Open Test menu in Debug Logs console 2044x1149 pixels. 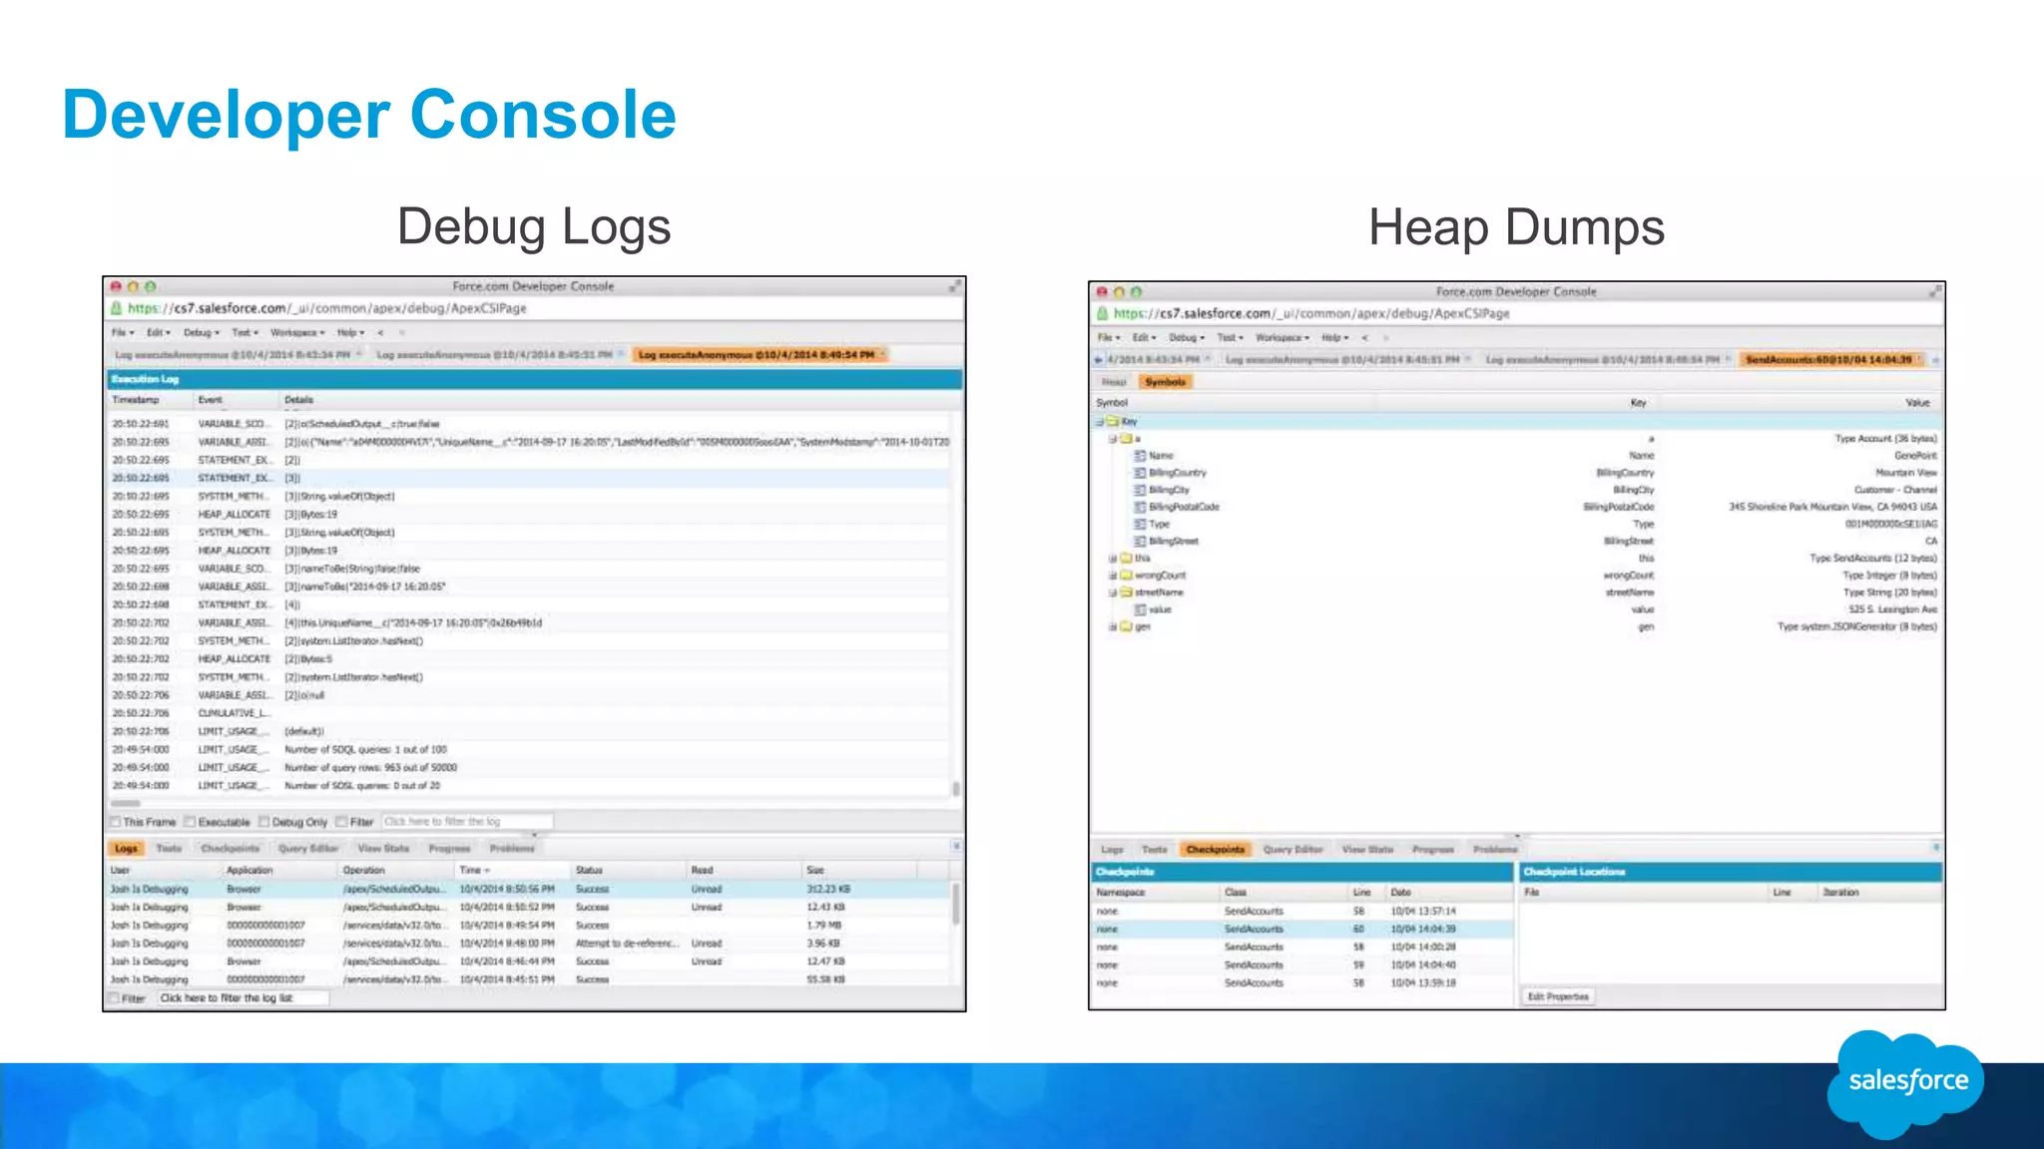click(245, 332)
